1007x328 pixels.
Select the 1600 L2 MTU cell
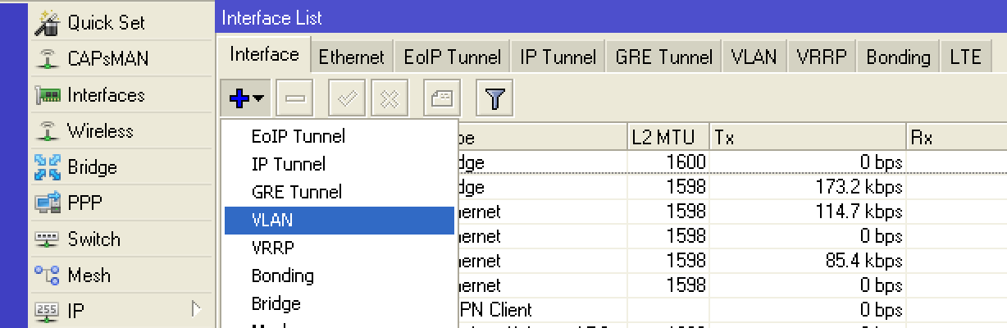coord(668,162)
